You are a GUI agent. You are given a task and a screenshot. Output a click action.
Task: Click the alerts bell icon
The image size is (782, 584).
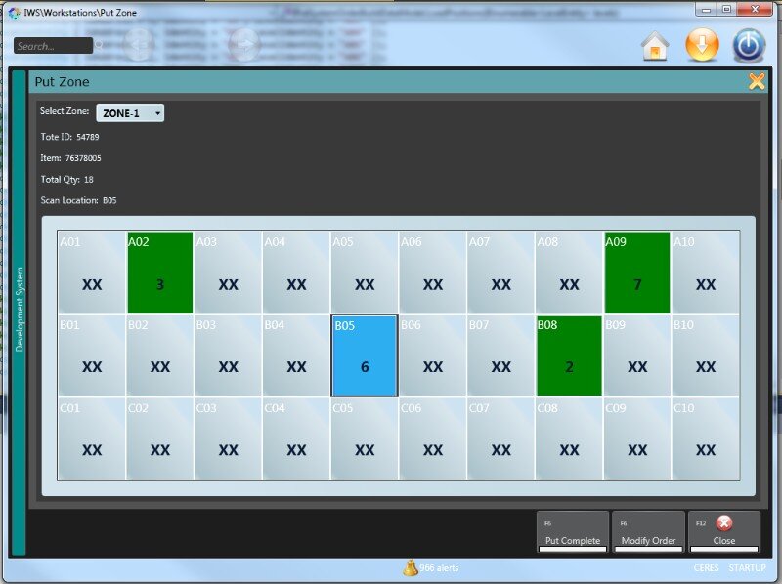click(x=411, y=567)
